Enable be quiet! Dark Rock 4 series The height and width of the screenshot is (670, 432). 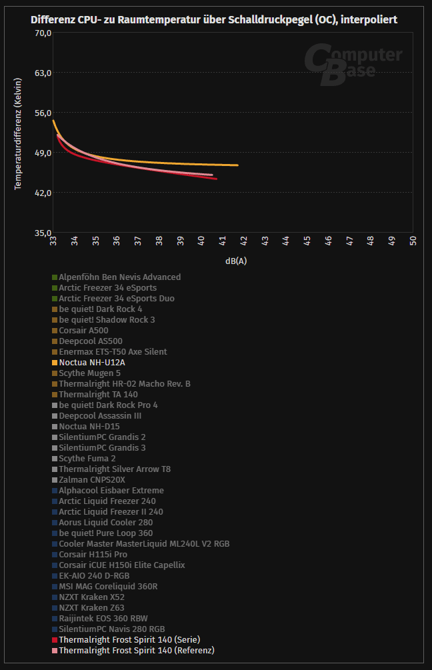[x=97, y=309]
